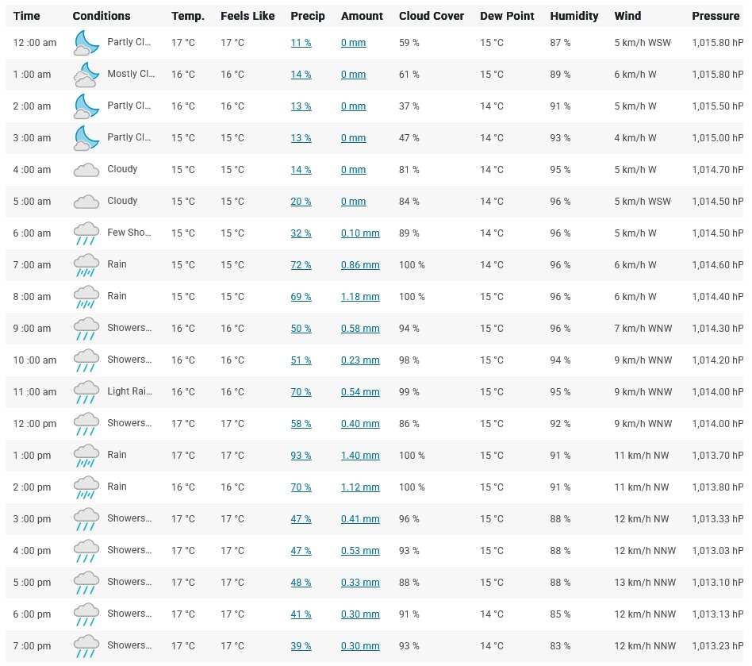Click the 3:00 pm showers icon
Image resolution: width=752 pixels, height=666 pixels.
point(86,518)
